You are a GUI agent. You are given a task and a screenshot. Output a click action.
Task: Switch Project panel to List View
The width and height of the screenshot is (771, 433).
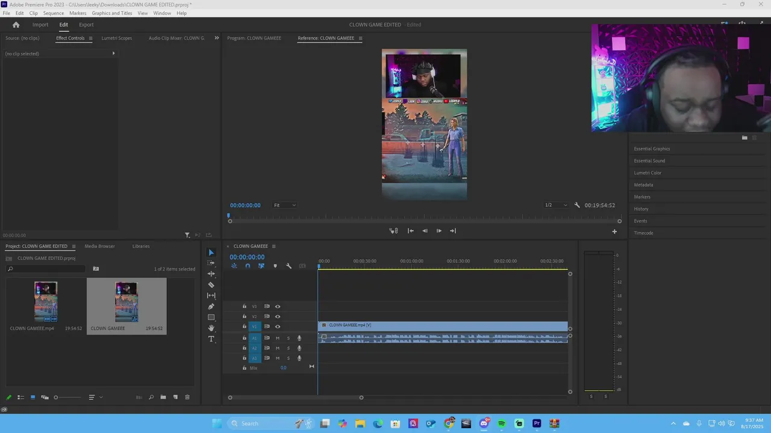tap(20, 397)
